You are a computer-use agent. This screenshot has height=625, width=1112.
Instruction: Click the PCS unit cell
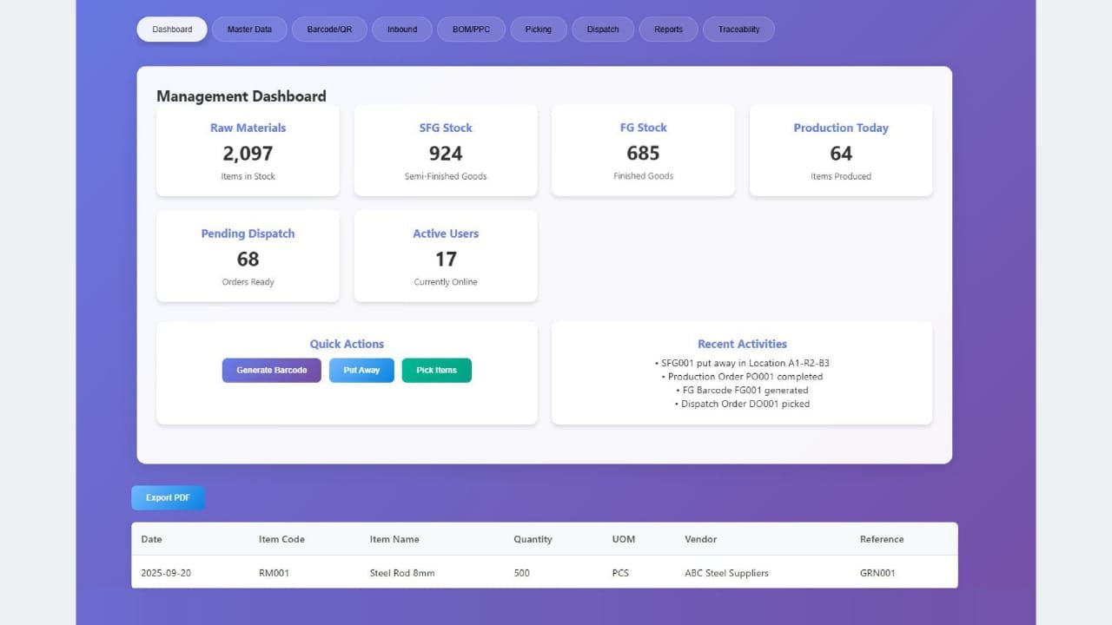[x=620, y=573]
